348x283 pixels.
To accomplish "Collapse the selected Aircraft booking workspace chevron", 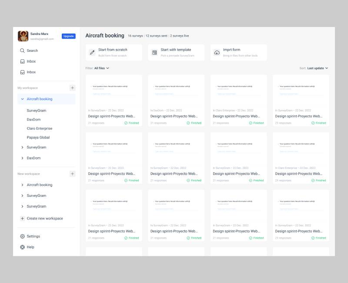I will pos(22,99).
